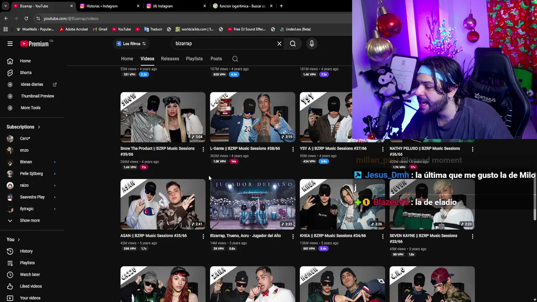Viewport: 537px width, 302px height.
Task: Open KHEA session #34 thumbnail
Action: (x=342, y=204)
